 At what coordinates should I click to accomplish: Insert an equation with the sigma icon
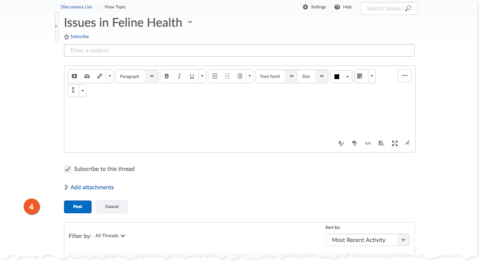pyautogui.click(x=73, y=91)
